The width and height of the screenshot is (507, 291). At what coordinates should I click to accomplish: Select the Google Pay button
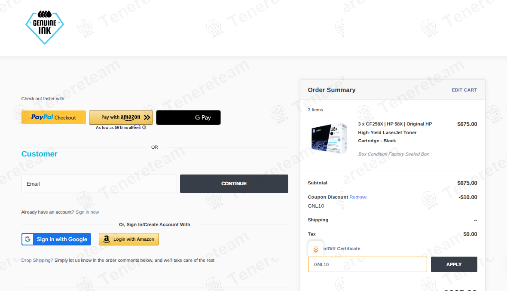[x=189, y=117]
